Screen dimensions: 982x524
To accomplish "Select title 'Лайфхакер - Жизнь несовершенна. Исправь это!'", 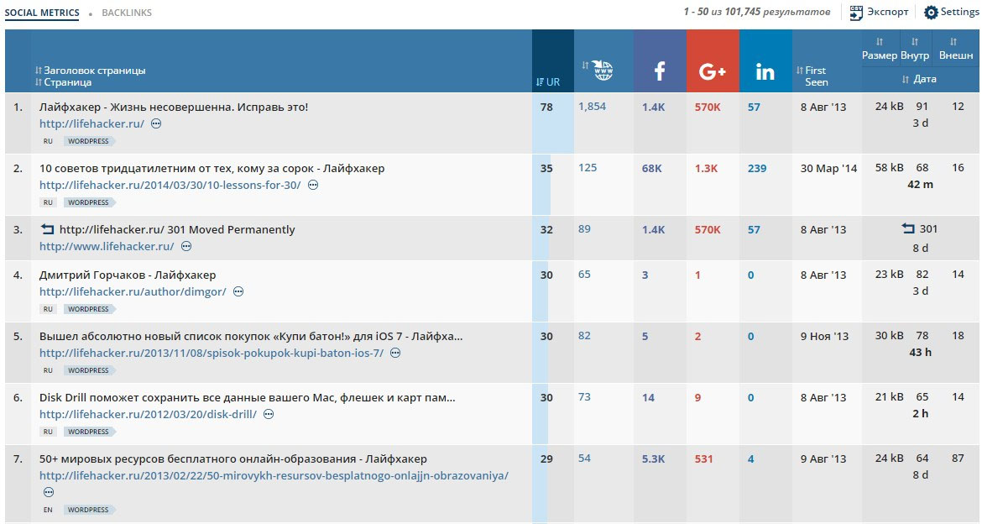I will click(174, 107).
